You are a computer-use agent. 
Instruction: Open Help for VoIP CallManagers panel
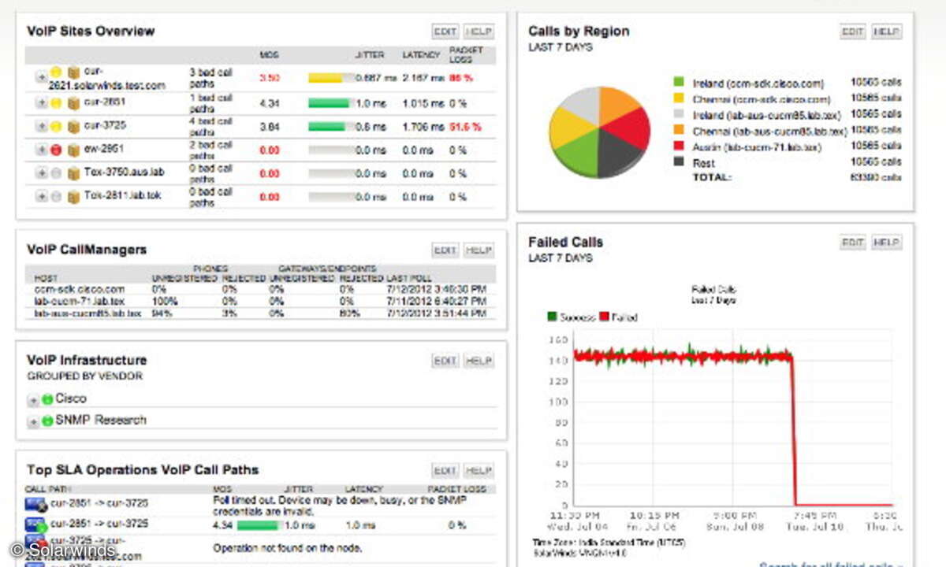(x=479, y=250)
